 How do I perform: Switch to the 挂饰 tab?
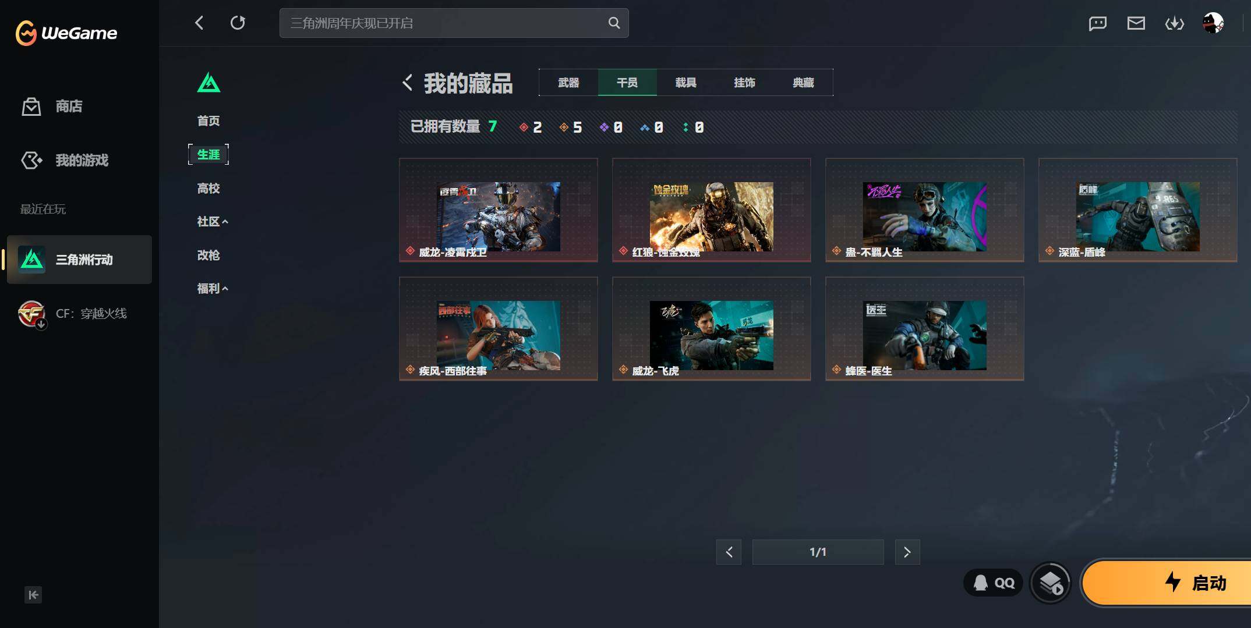pos(745,83)
